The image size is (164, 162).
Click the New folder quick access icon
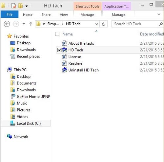click(x=20, y=6)
